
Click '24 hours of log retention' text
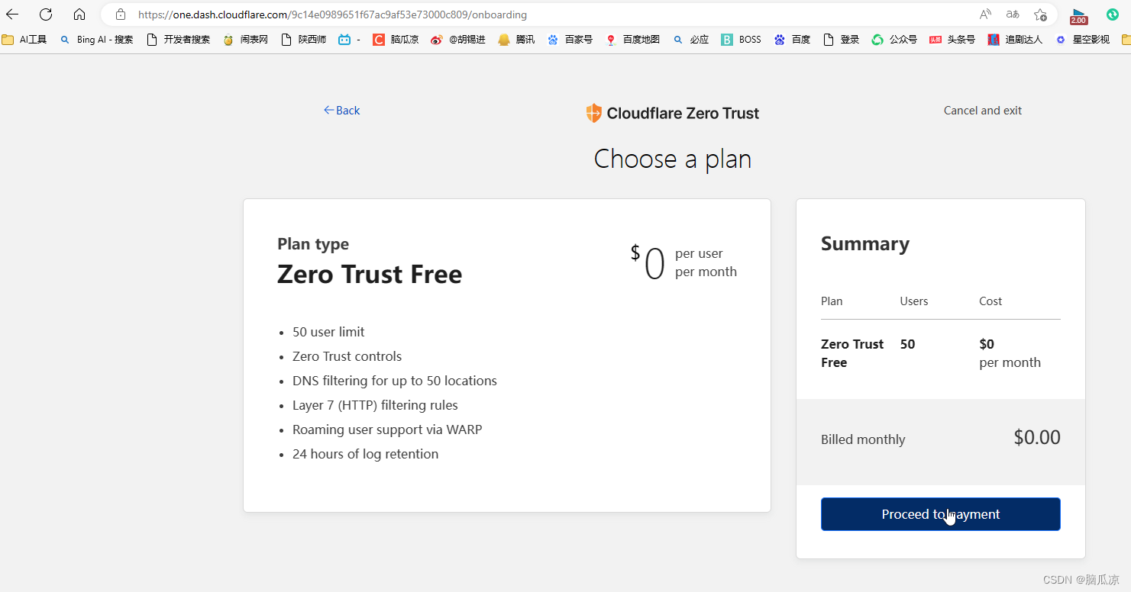point(365,454)
